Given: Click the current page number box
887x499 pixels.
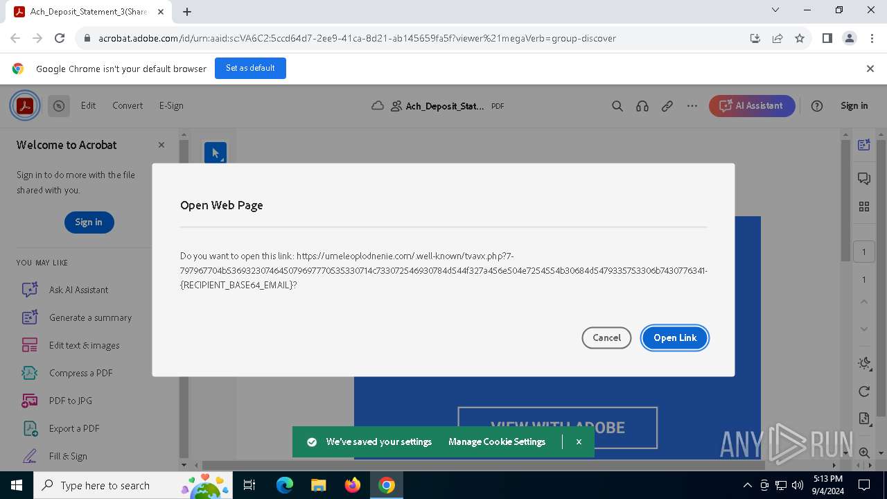Looking at the screenshot, I should (x=863, y=252).
